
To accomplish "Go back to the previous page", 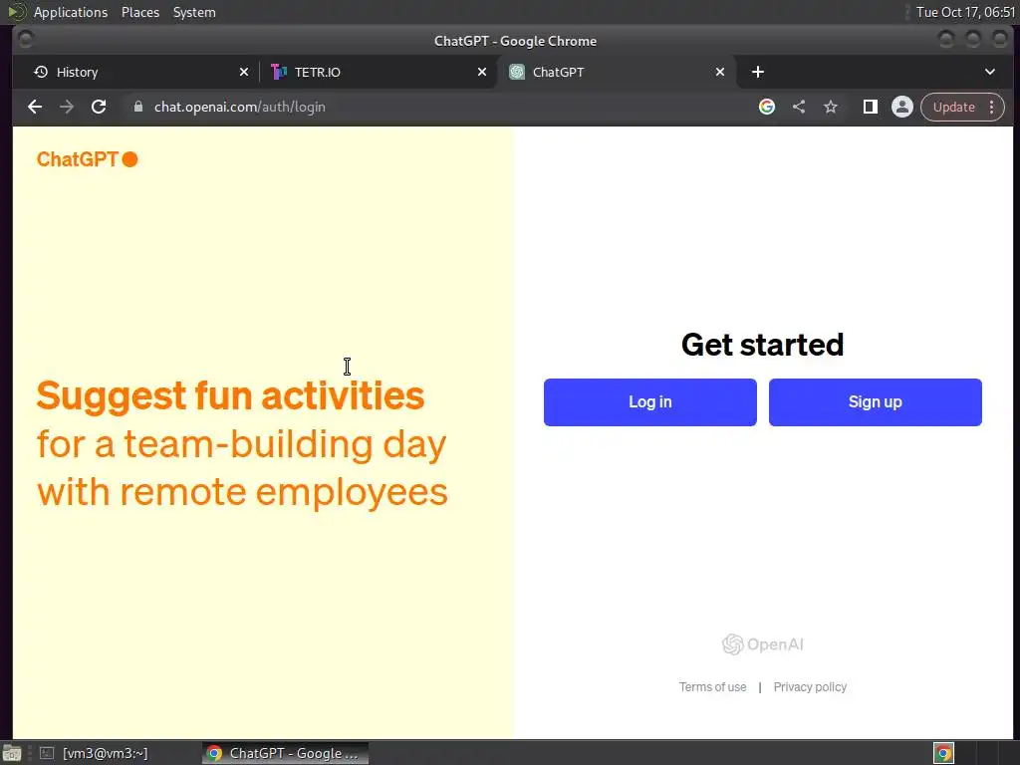I will 35,107.
